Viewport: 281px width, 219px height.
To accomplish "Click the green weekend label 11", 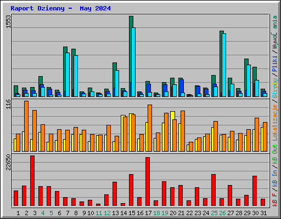I will coord(99,213).
